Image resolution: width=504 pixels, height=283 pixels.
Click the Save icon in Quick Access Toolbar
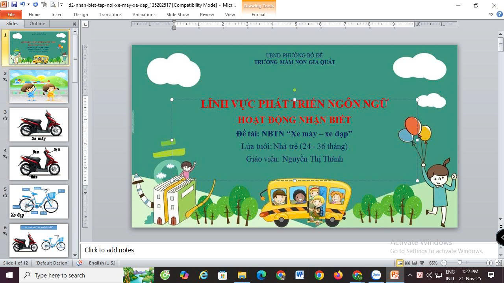point(14,5)
